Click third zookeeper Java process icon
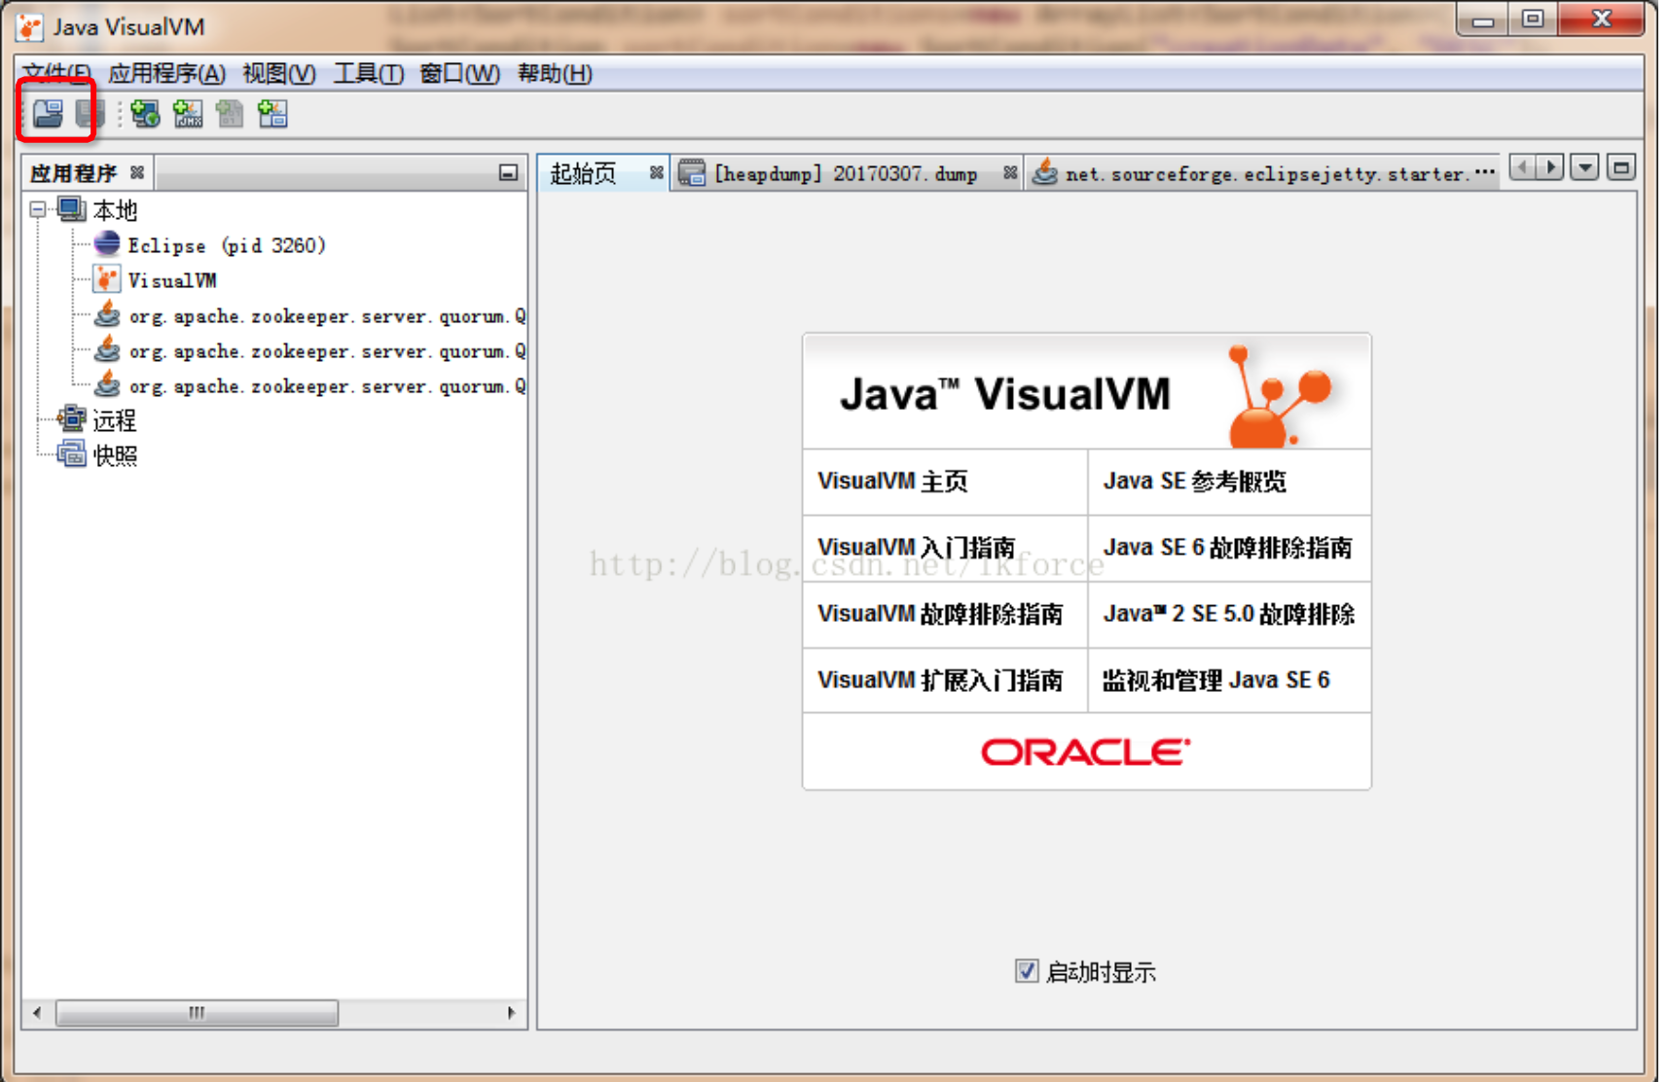The width and height of the screenshot is (1668, 1082). (x=108, y=384)
